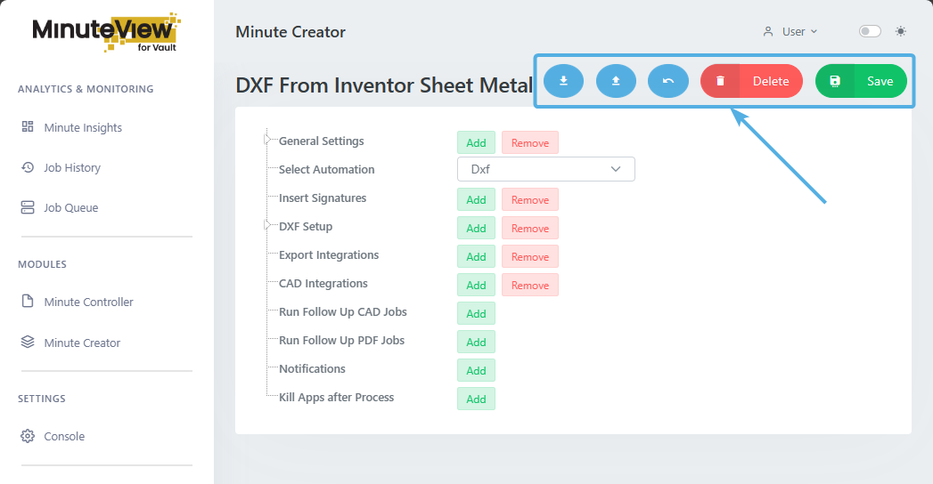Click the Minute Creator layers icon
The width and height of the screenshot is (933, 484).
click(28, 342)
